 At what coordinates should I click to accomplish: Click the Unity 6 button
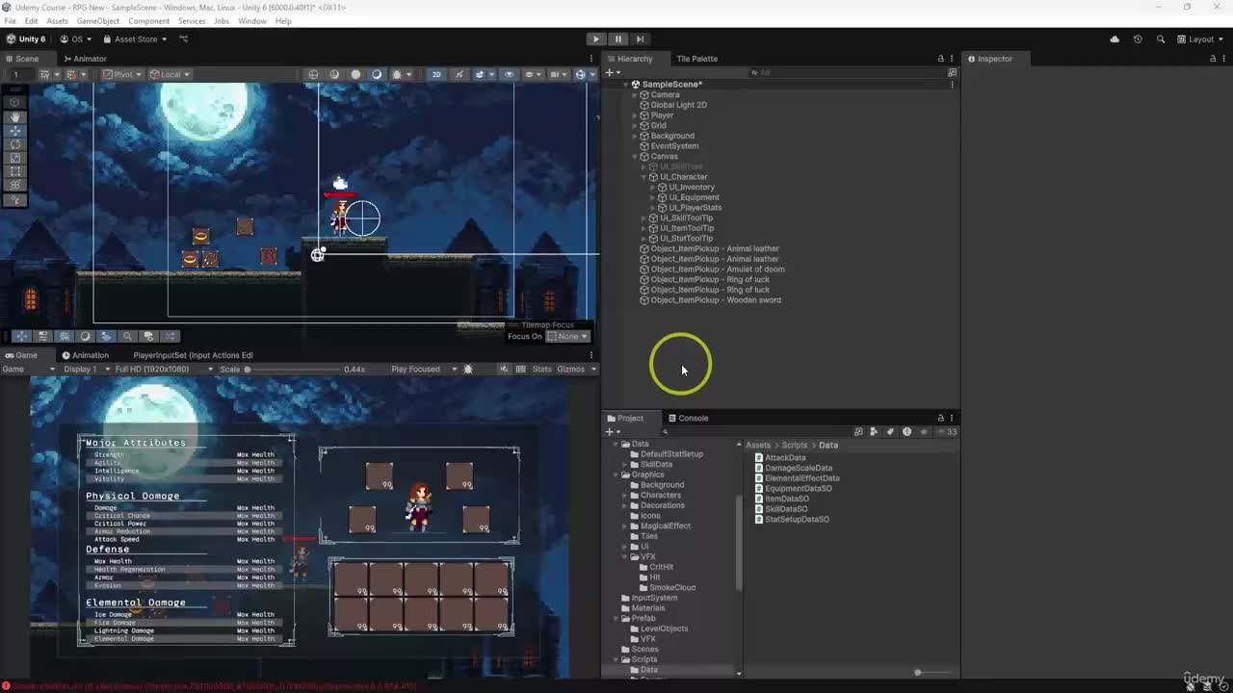(x=26, y=39)
